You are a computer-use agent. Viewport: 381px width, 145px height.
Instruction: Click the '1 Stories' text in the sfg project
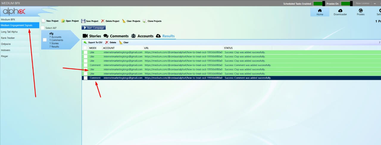coord(54,43)
